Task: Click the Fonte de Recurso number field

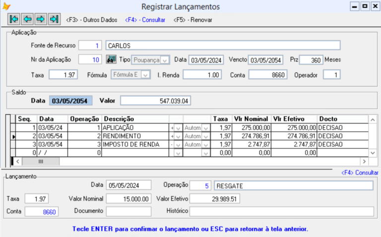Action: click(90, 46)
